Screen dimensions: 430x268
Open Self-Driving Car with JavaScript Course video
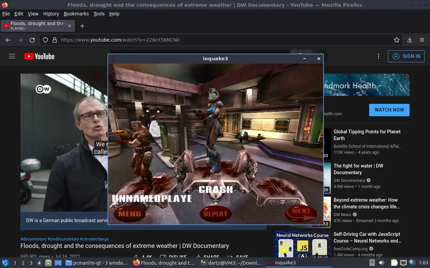(368, 238)
